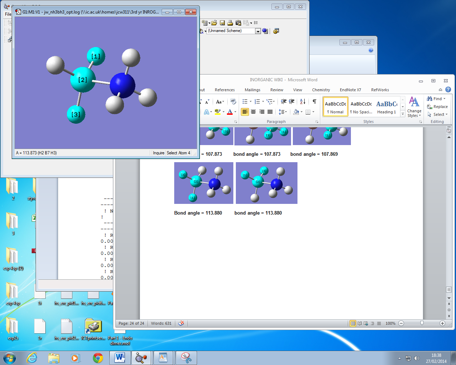Toggle align text right
The width and height of the screenshot is (456, 365).
point(261,112)
